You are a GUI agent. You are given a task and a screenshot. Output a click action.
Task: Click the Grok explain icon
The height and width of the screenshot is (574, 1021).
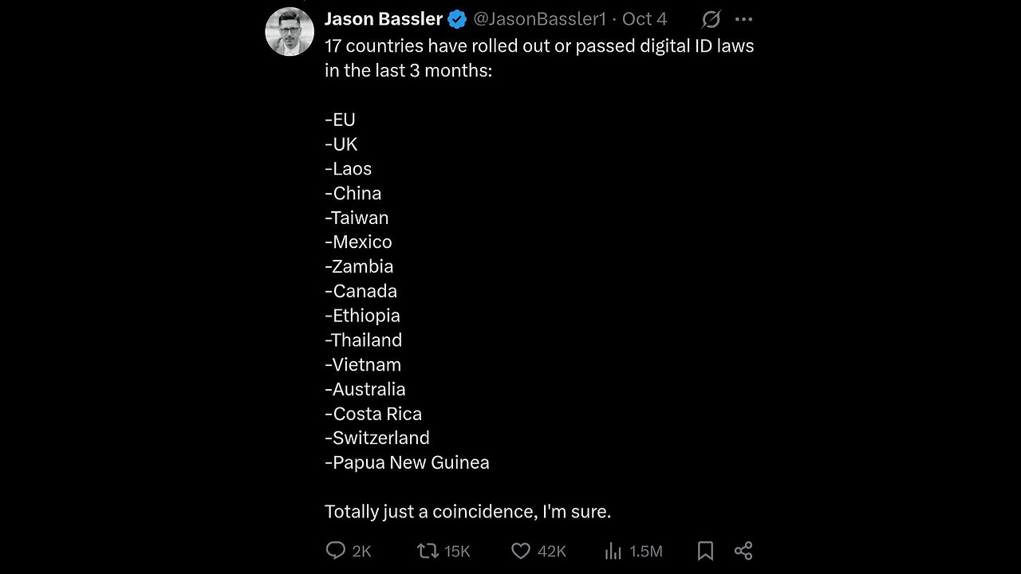tap(710, 19)
